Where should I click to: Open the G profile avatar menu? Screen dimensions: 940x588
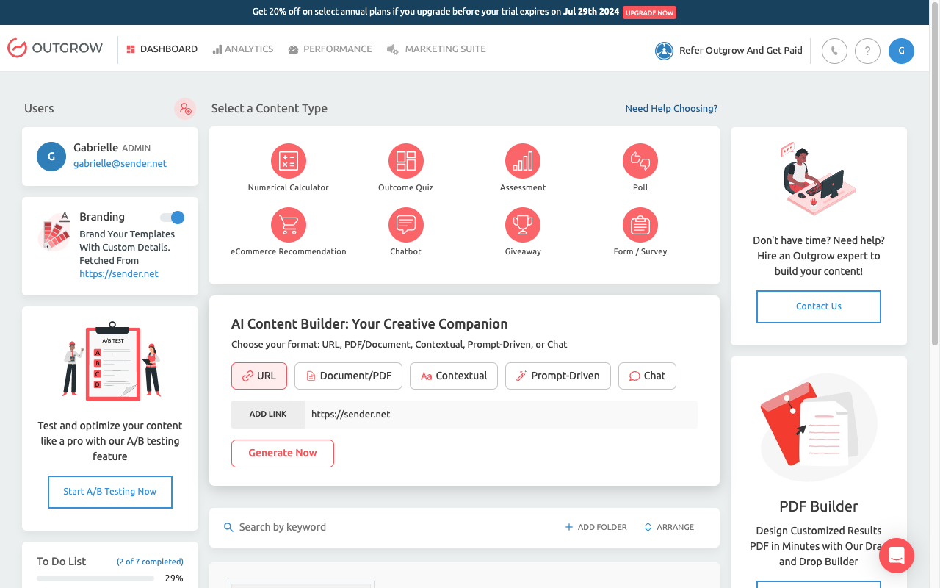901,51
